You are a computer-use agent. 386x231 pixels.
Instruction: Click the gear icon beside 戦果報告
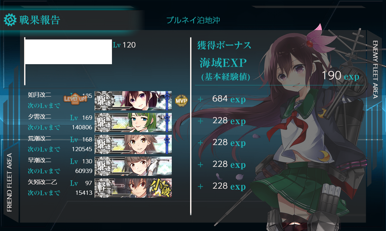10,20
